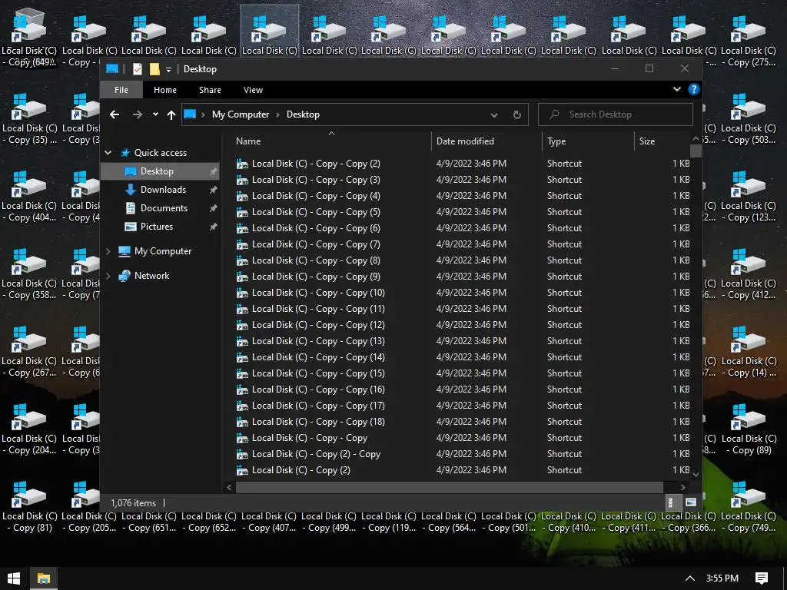Open Customize Quick Access Toolbar dropdown
The width and height of the screenshot is (787, 590).
168,69
